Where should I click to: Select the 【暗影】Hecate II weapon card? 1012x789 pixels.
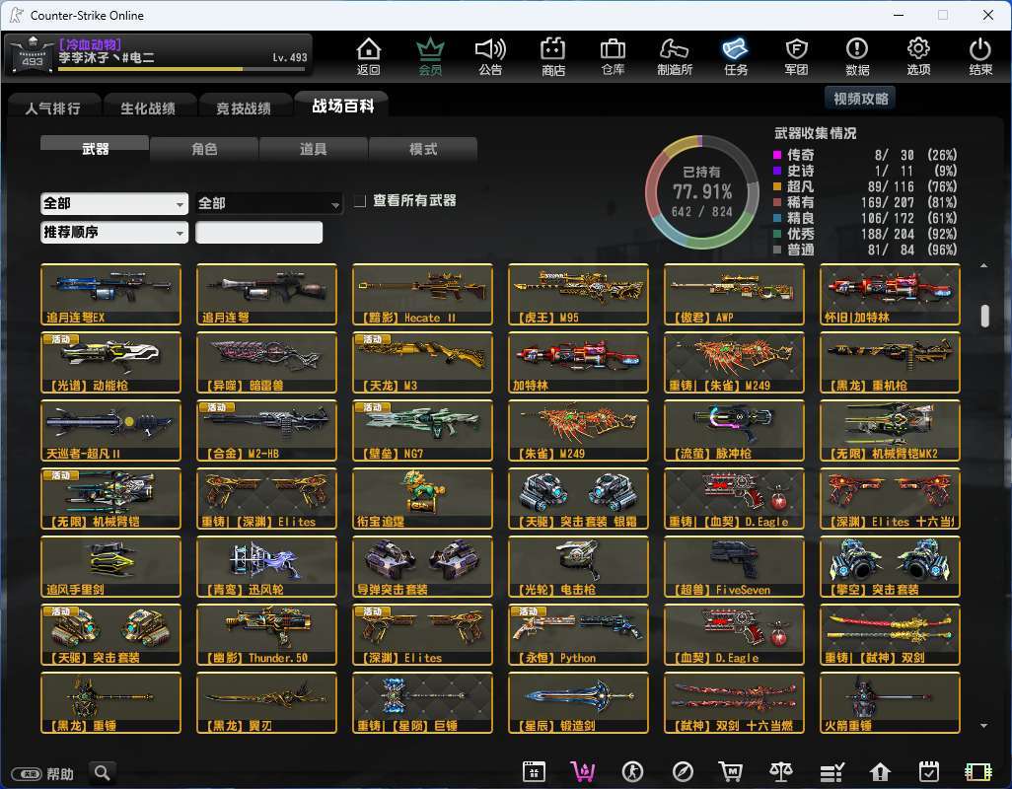(x=423, y=294)
